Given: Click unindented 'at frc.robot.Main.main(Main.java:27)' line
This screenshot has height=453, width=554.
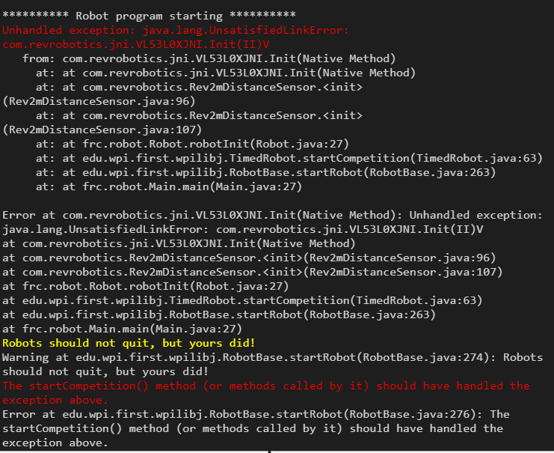Looking at the screenshot, I should (123, 329).
